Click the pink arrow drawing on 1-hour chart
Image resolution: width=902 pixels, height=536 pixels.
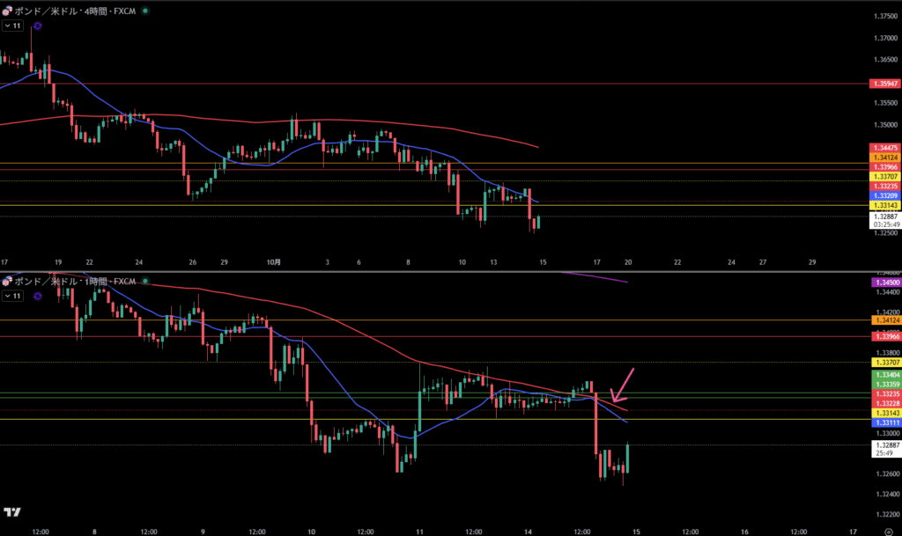(x=622, y=385)
